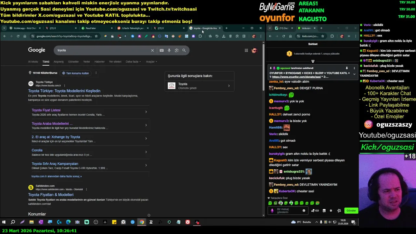Click the Google logo
The width and height of the screenshot is (416, 234).
pos(37,50)
